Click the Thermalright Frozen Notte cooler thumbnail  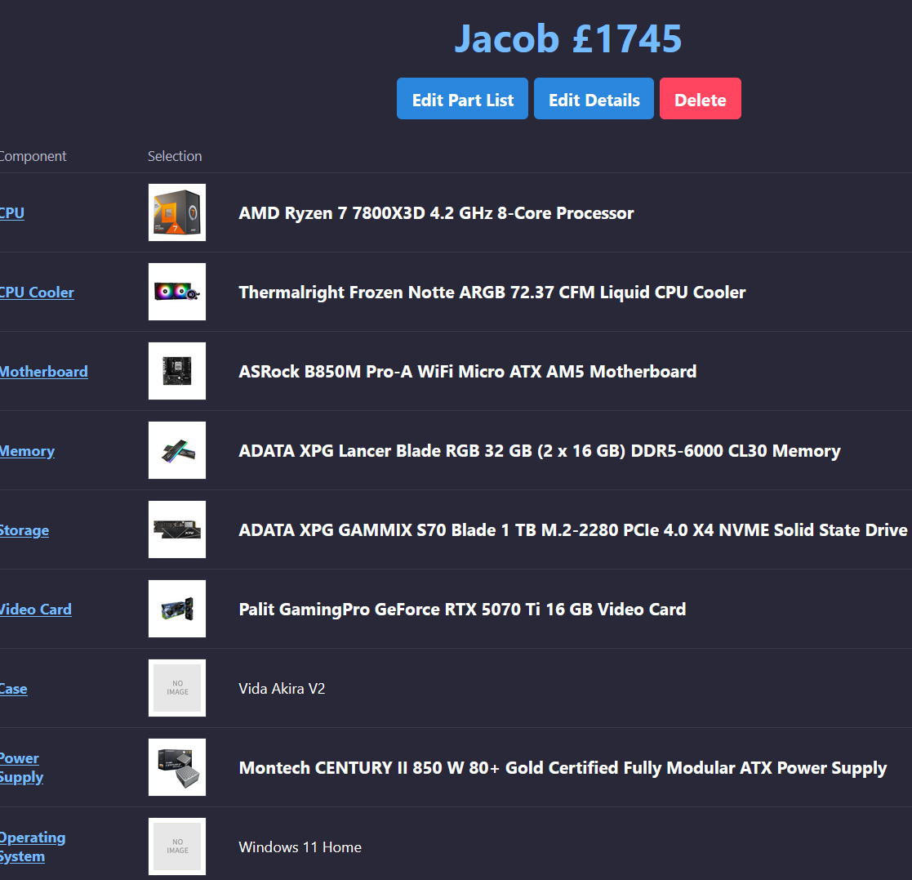(x=177, y=292)
